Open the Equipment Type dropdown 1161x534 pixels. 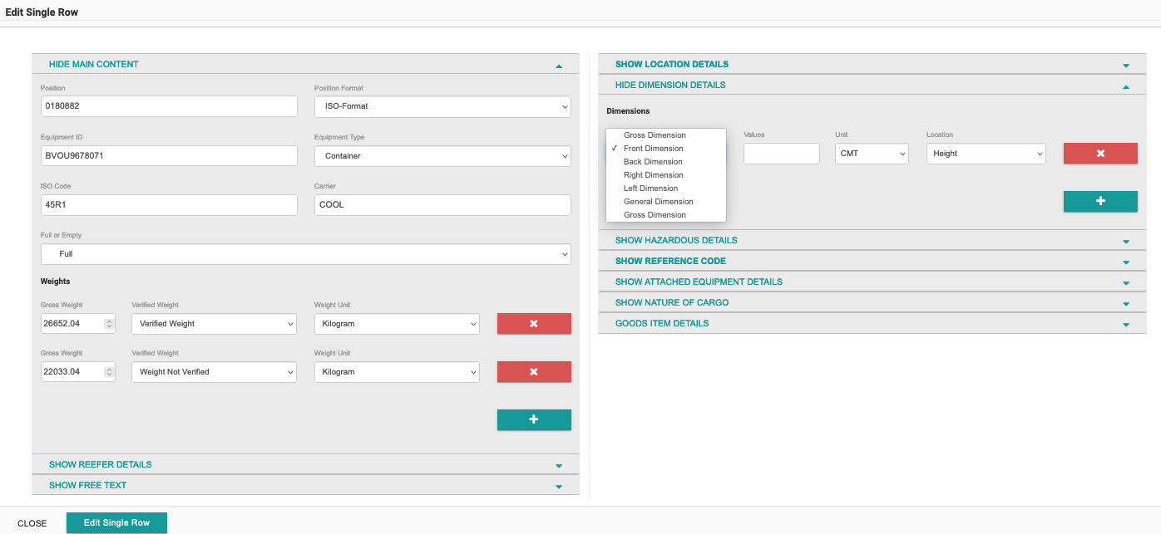(442, 155)
